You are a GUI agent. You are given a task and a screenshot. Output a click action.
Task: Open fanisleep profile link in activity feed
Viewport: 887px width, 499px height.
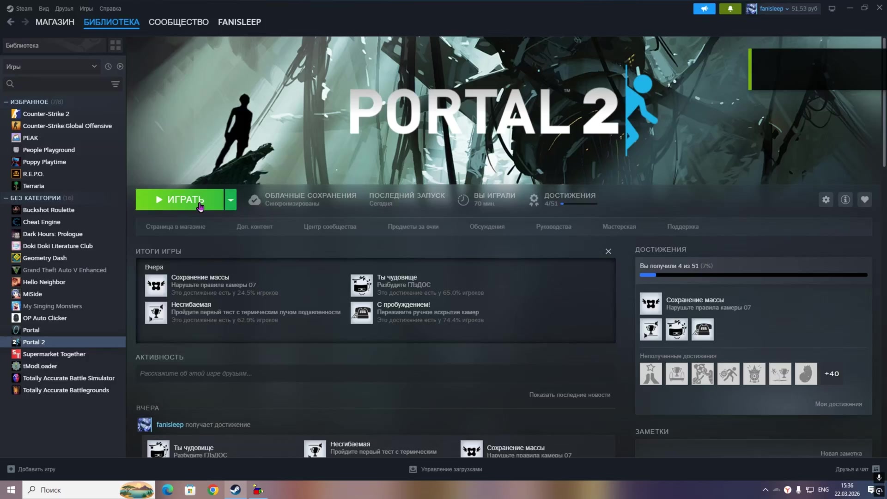point(170,425)
